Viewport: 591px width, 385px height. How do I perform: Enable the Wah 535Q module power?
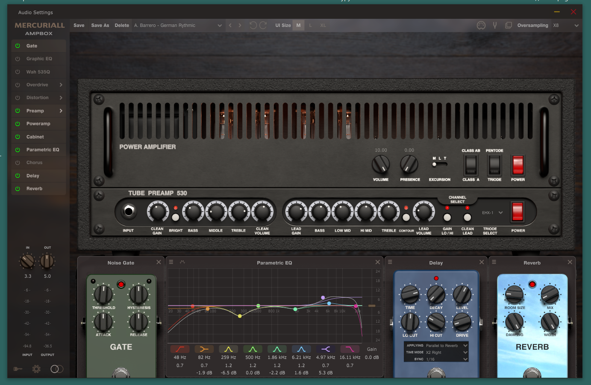tap(18, 72)
